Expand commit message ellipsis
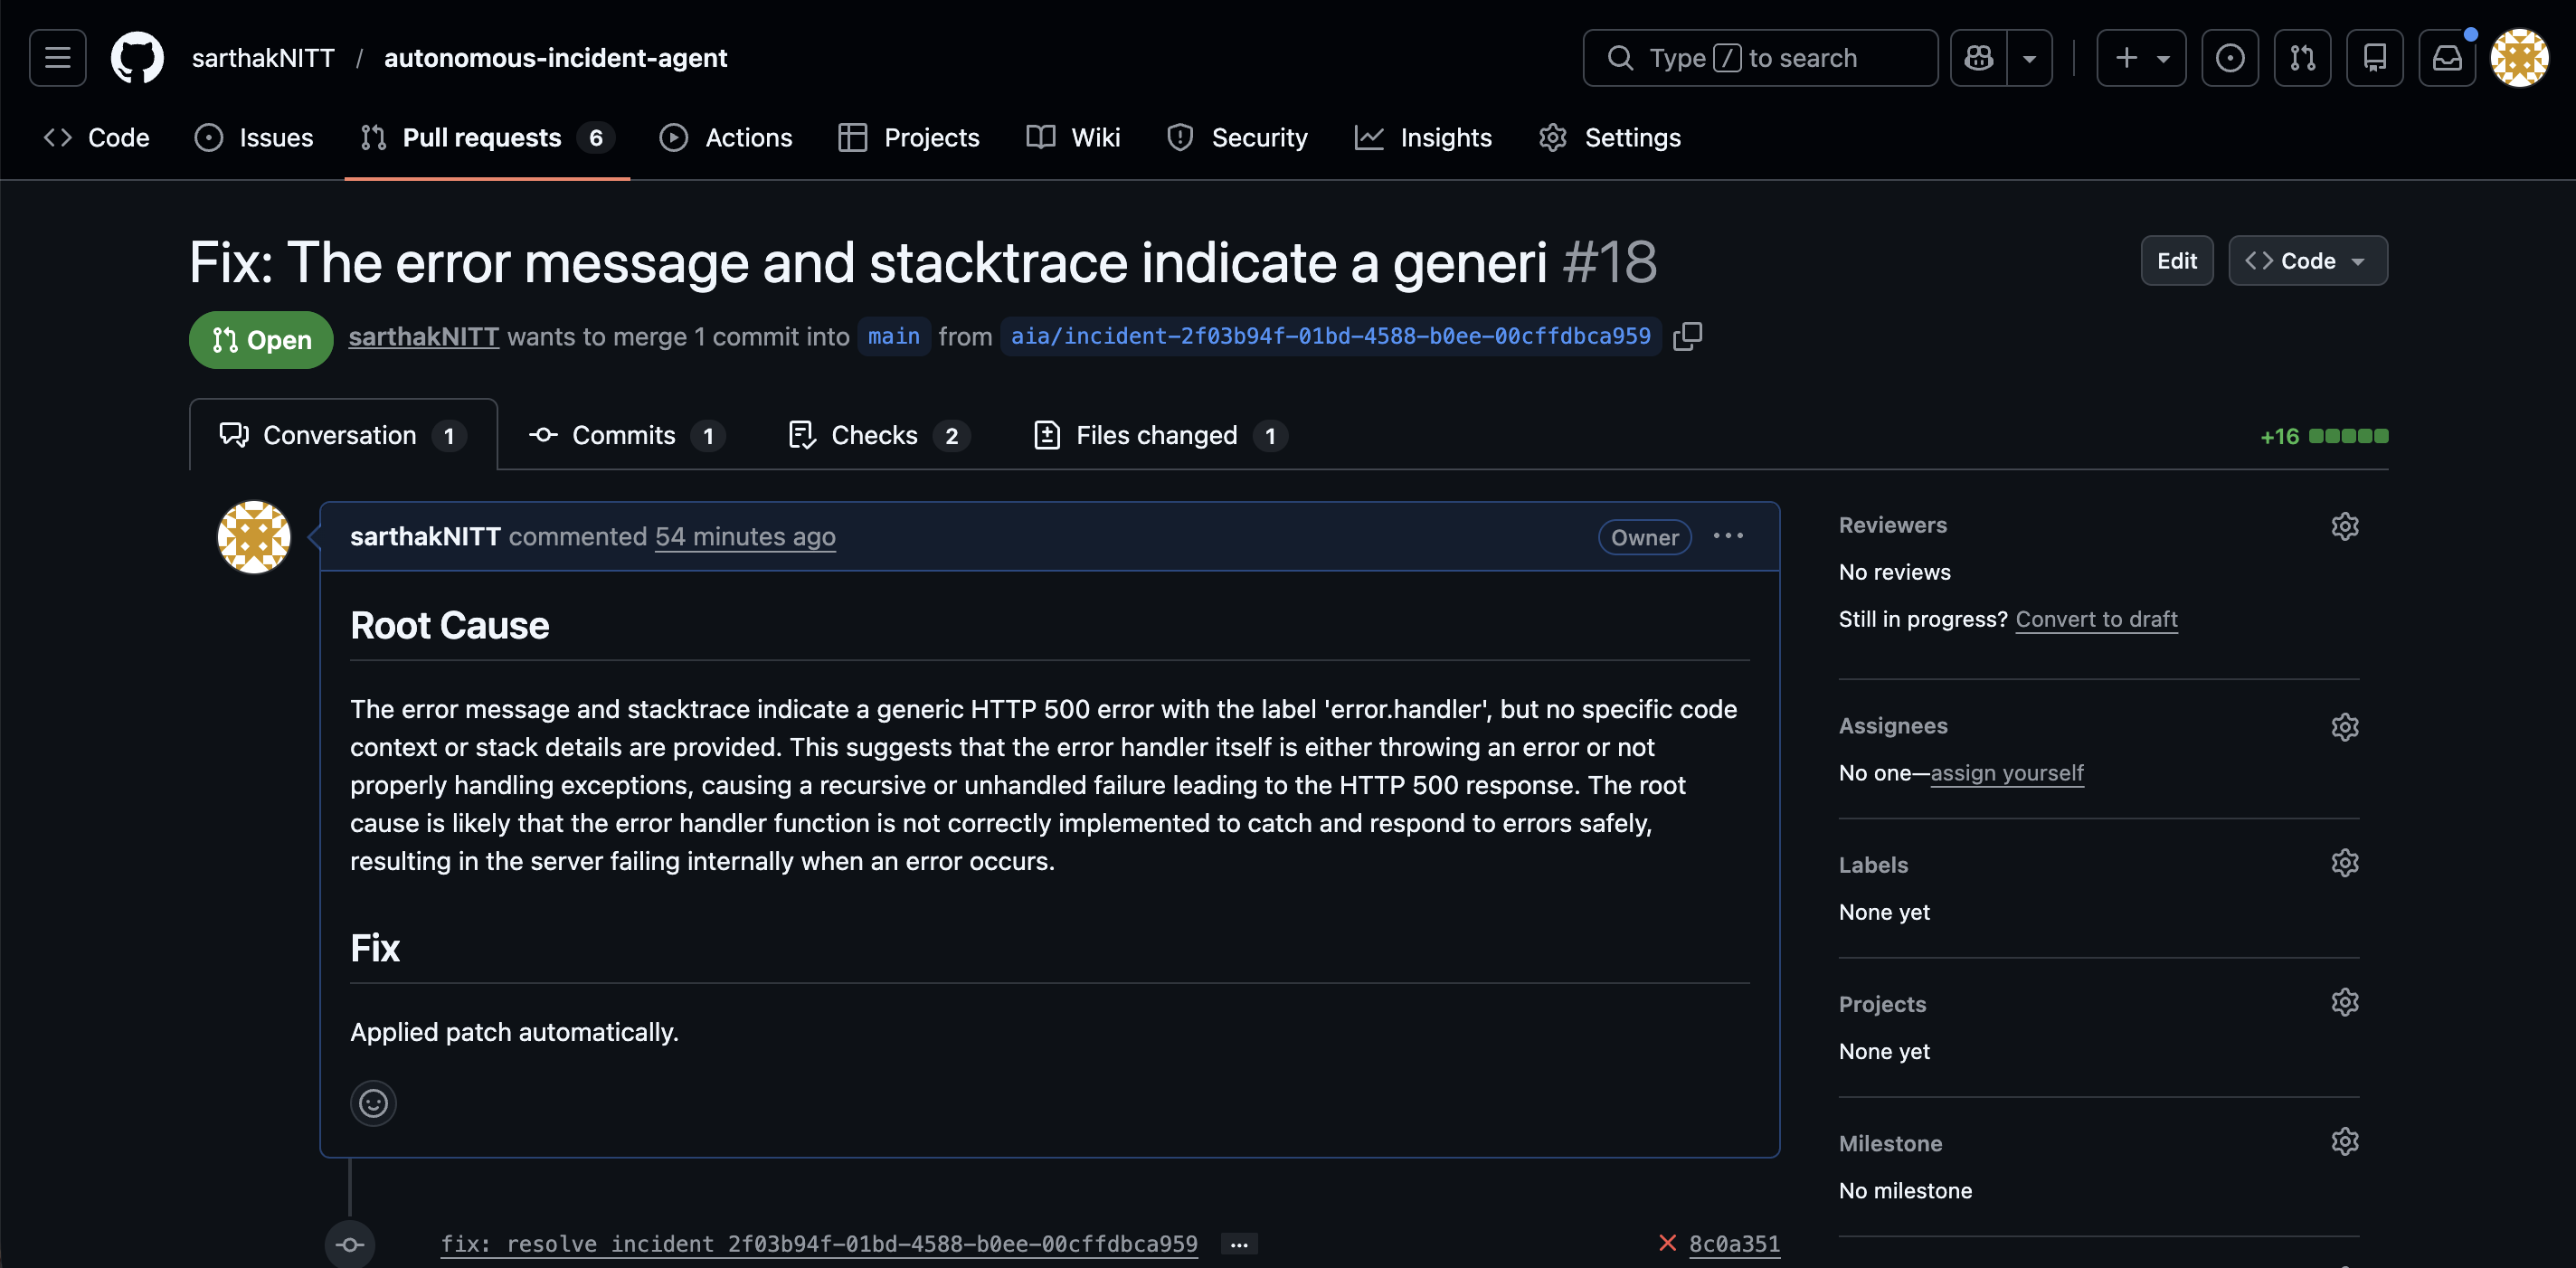 1239,1244
